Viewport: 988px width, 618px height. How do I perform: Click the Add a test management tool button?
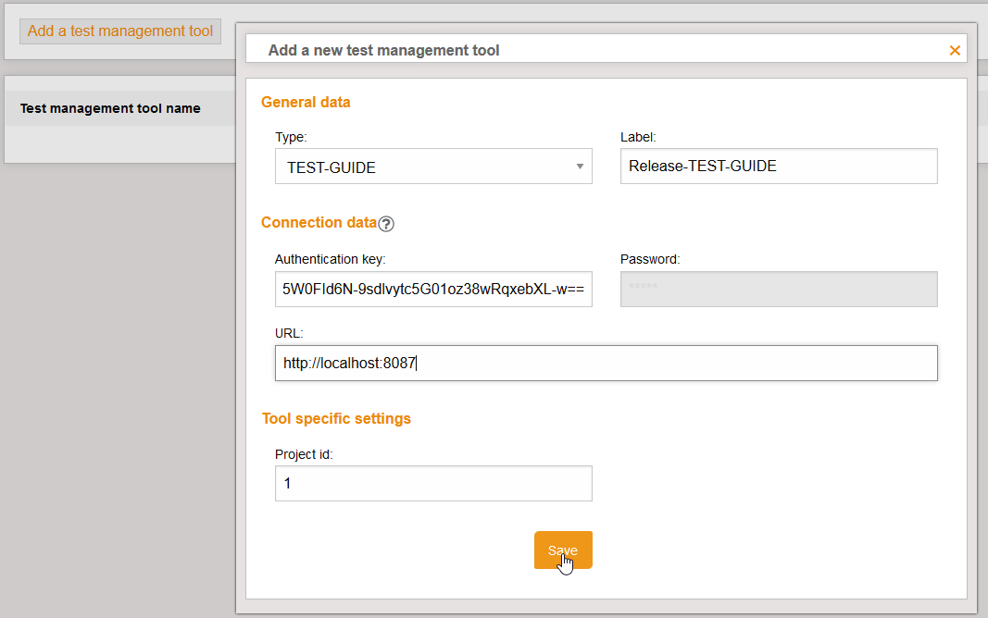119,31
